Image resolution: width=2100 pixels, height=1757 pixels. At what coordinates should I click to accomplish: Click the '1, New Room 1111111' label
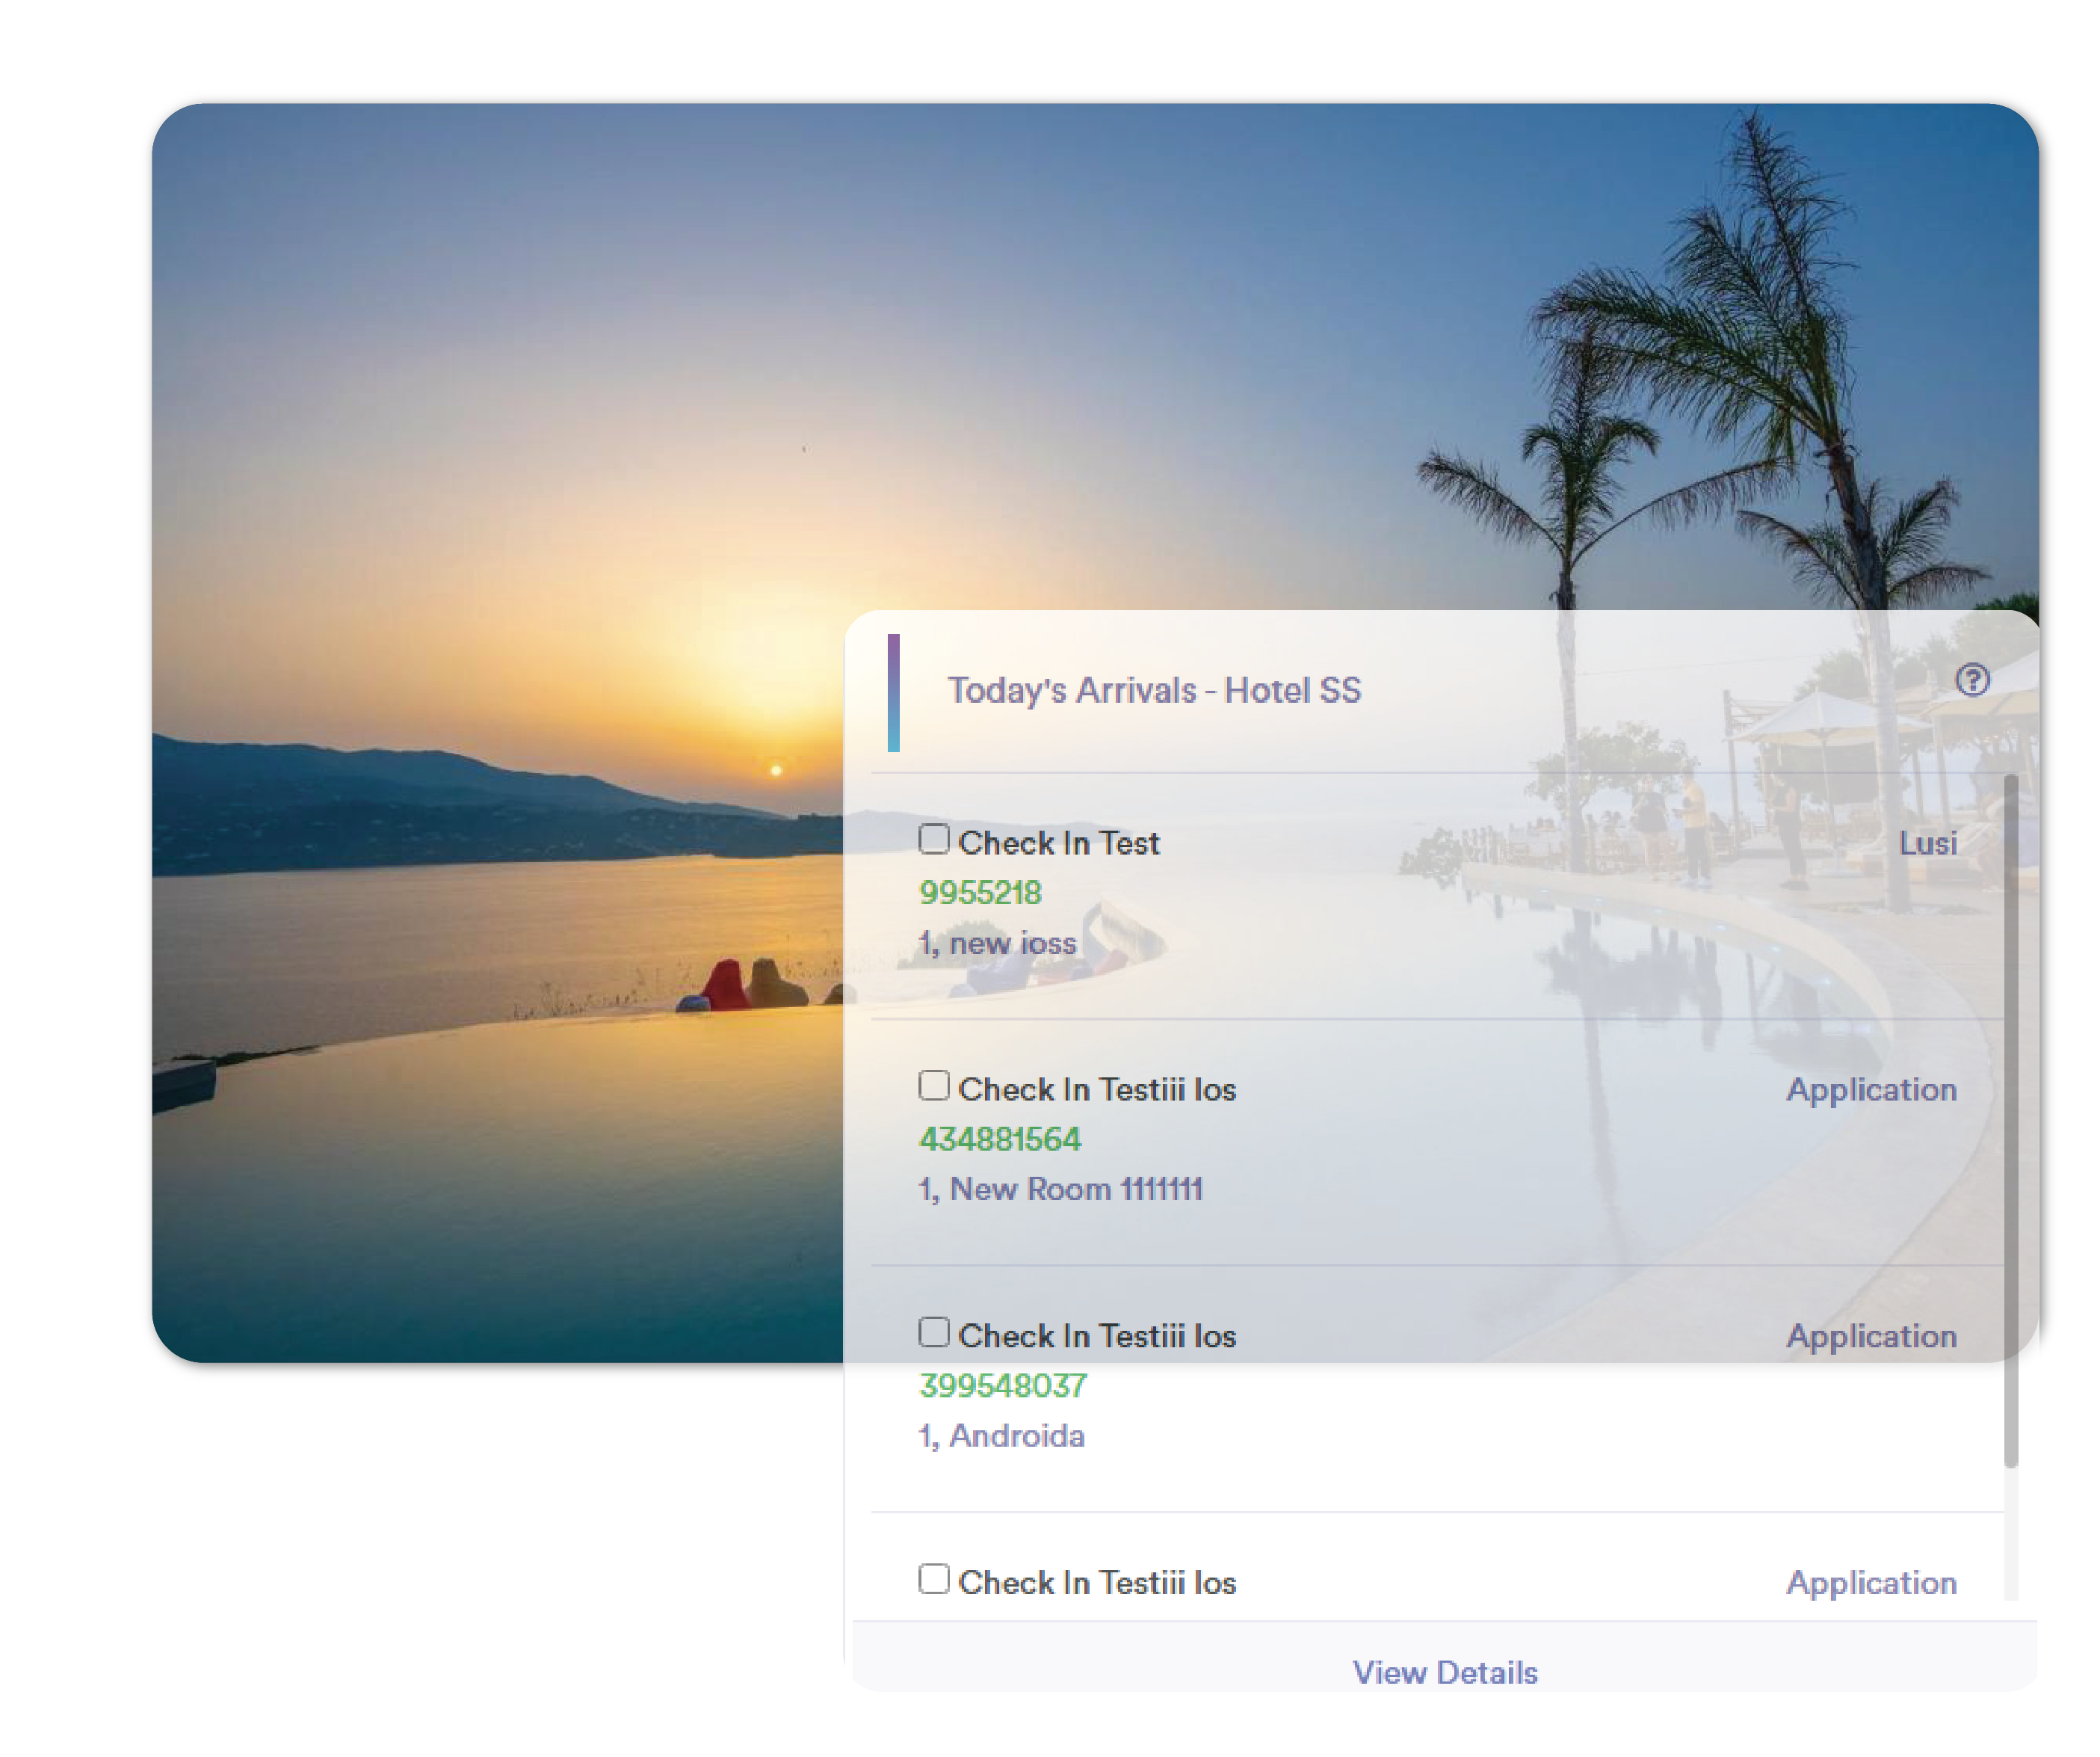click(1060, 1189)
